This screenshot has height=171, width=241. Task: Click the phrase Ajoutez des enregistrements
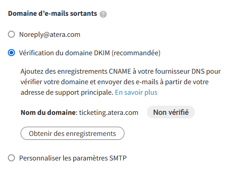click(64, 71)
